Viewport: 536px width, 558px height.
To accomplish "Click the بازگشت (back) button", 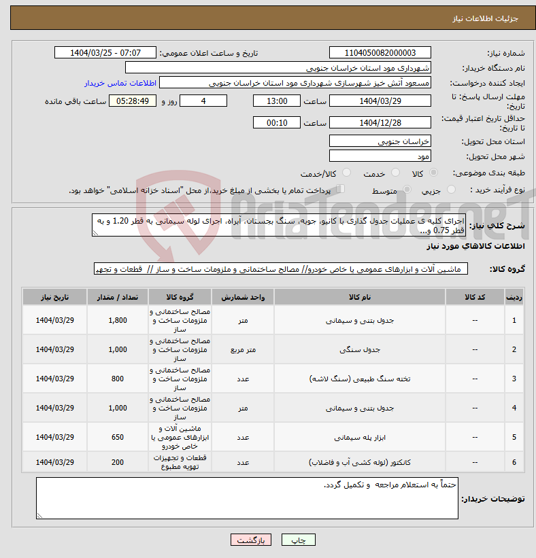I will [x=251, y=540].
